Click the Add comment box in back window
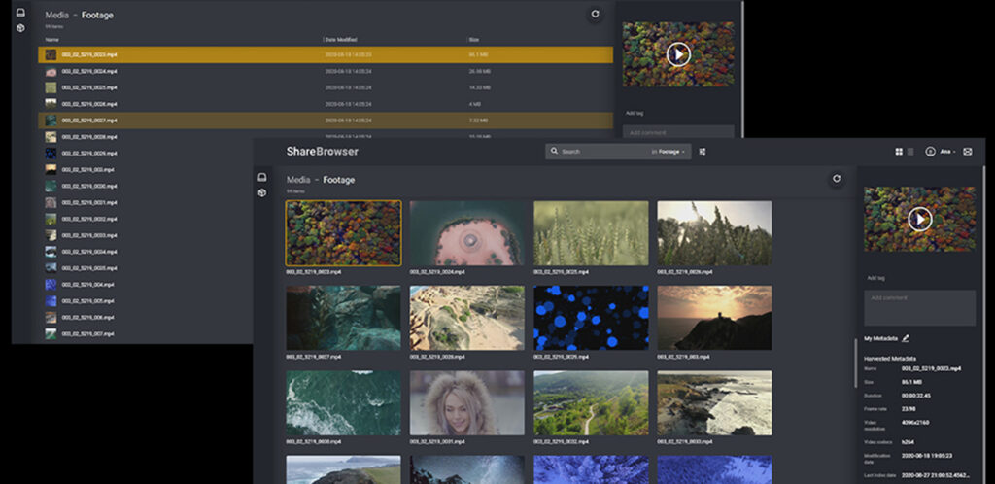Viewport: 995px width, 484px height. [x=678, y=132]
